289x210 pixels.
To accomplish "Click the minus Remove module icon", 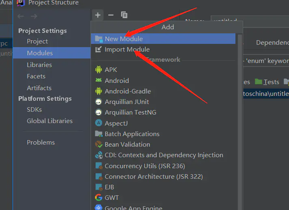I will [111, 15].
